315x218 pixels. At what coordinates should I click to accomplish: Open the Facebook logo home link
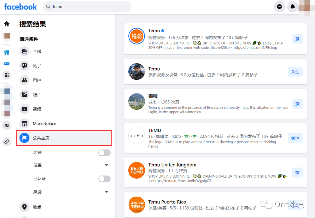coord(20,7)
